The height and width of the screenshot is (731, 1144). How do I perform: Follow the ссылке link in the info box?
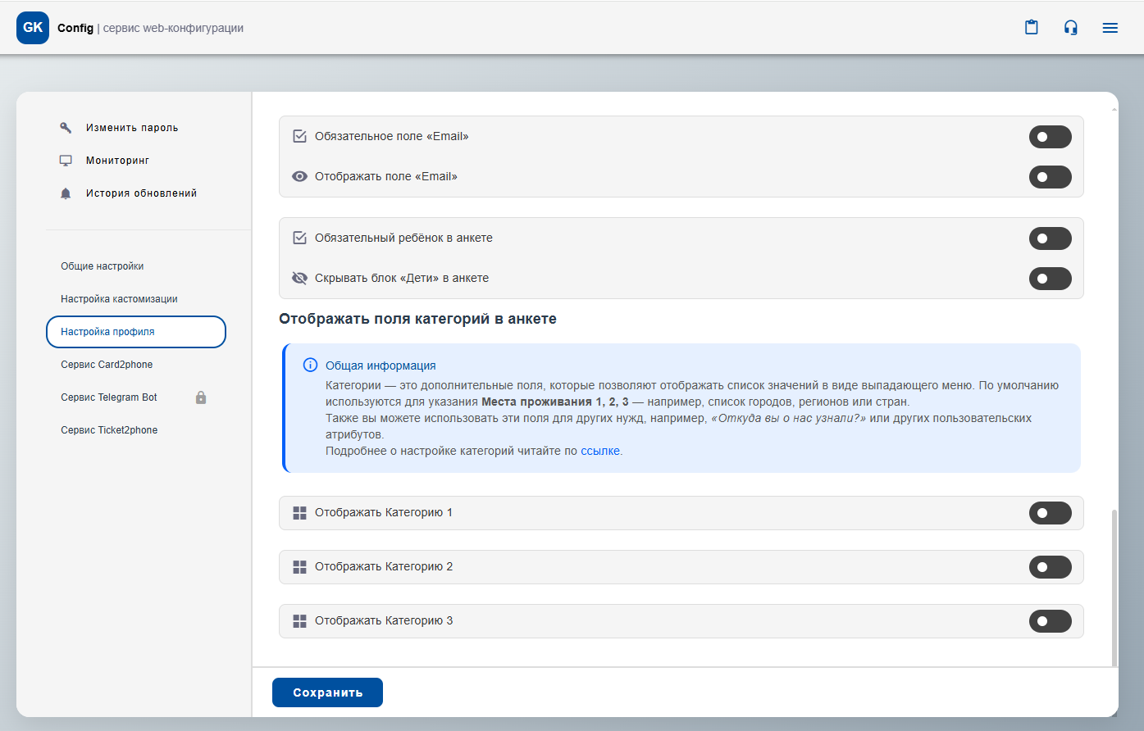(599, 451)
